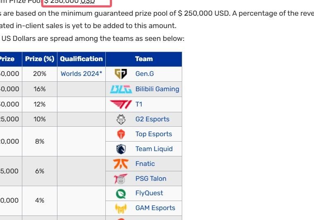314x220 pixels.
Task: Click the Bilibili Gaming logo icon
Action: (121, 89)
